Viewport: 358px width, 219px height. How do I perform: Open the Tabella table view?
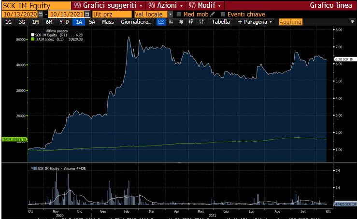[x=221, y=22]
